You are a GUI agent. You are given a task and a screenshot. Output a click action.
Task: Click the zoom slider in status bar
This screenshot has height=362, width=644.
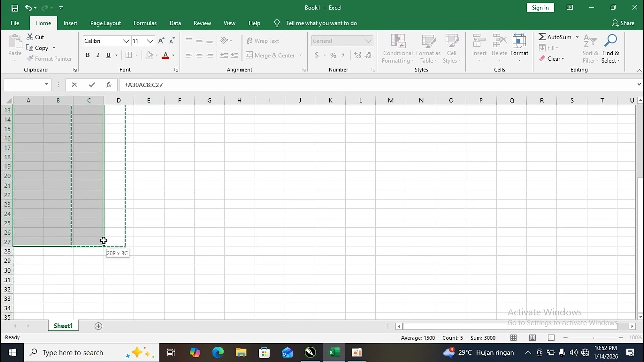(x=593, y=338)
